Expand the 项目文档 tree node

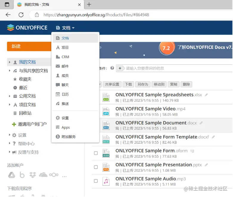(x=10, y=105)
